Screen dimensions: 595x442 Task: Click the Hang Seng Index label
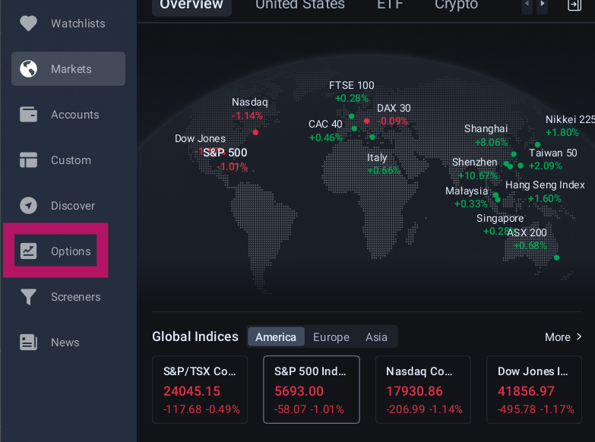tap(545, 185)
